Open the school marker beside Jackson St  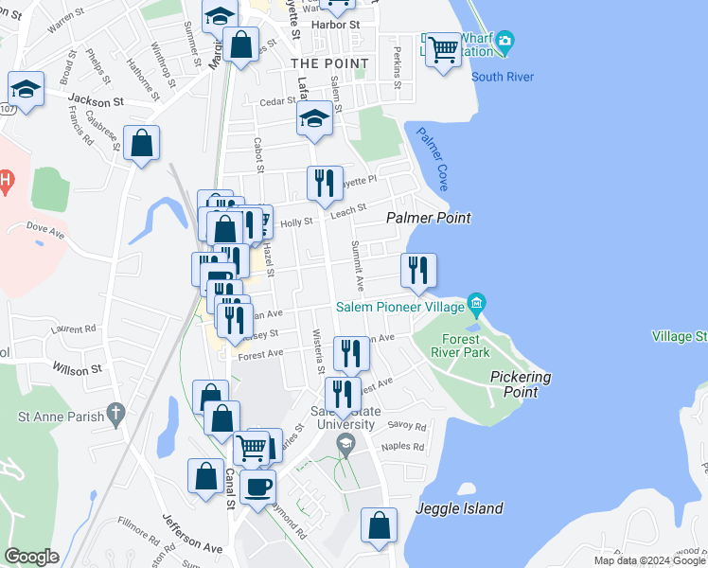click(x=27, y=92)
